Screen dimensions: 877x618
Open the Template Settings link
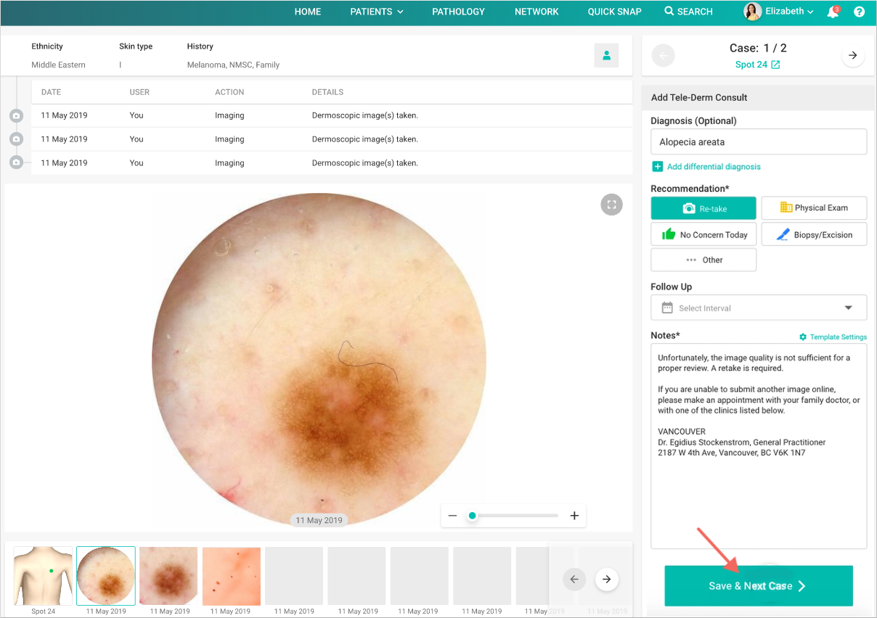pyautogui.click(x=838, y=337)
